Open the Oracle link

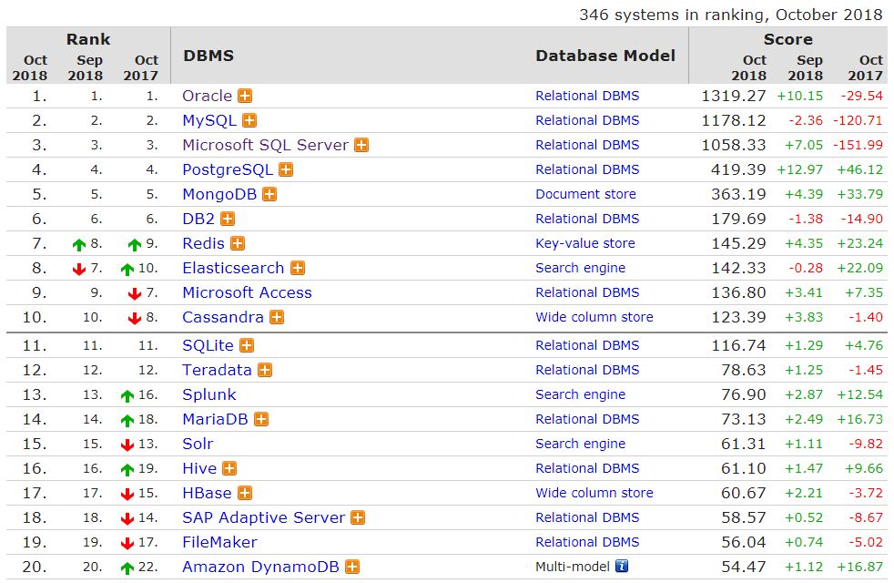(x=207, y=96)
